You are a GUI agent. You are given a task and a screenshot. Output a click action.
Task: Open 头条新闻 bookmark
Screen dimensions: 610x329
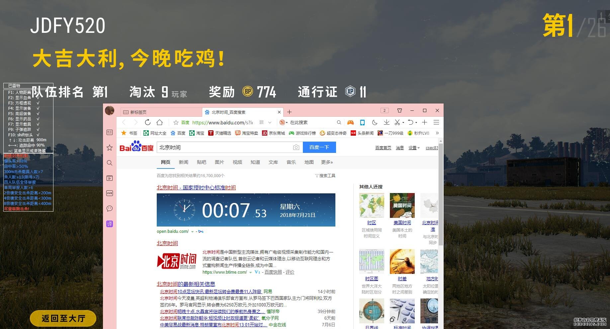362,133
